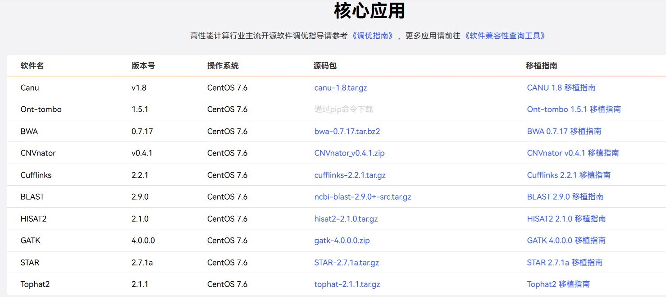Click the 软件名 column header

(x=32, y=66)
